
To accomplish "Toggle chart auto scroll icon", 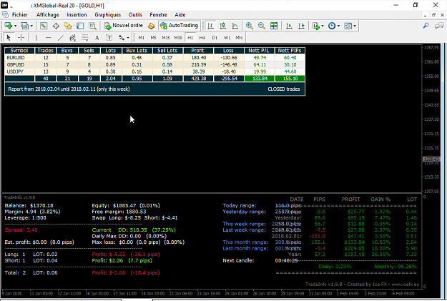I will [x=289, y=26].
